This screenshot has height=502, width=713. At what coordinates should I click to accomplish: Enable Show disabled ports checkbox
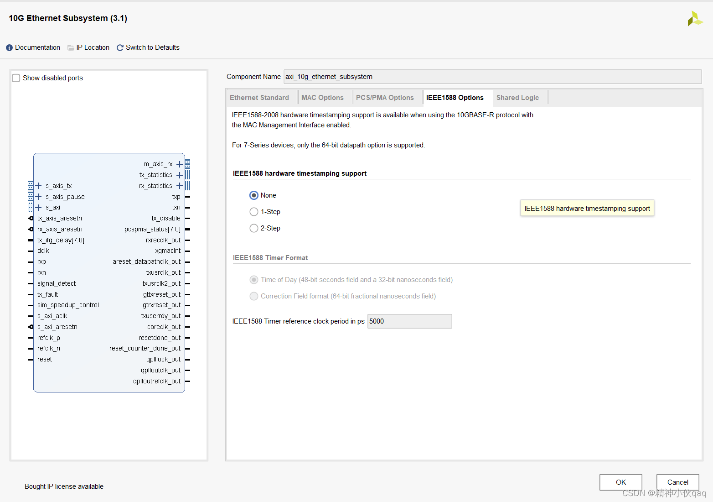tap(16, 78)
